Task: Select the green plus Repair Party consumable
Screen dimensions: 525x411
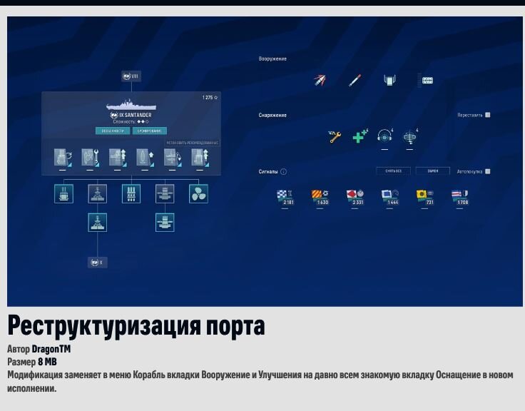Action: click(360, 136)
